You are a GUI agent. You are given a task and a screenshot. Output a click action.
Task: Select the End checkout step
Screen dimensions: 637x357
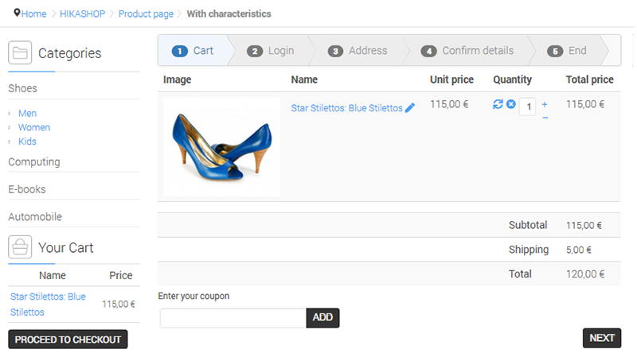point(567,51)
